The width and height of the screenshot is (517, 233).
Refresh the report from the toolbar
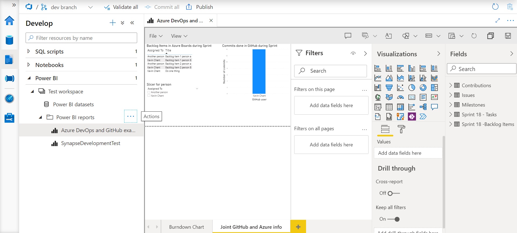(474, 36)
